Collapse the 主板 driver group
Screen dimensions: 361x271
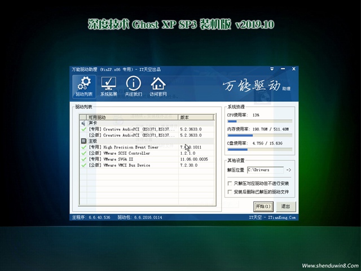click(93, 141)
